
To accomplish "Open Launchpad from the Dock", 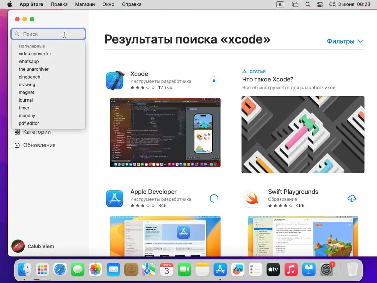I will 42,269.
